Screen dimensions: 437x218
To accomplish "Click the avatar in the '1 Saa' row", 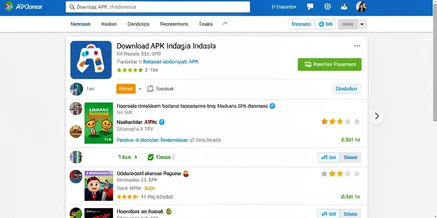I will 76,157.
